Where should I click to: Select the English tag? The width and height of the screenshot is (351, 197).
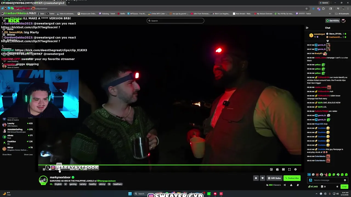tap(58, 184)
